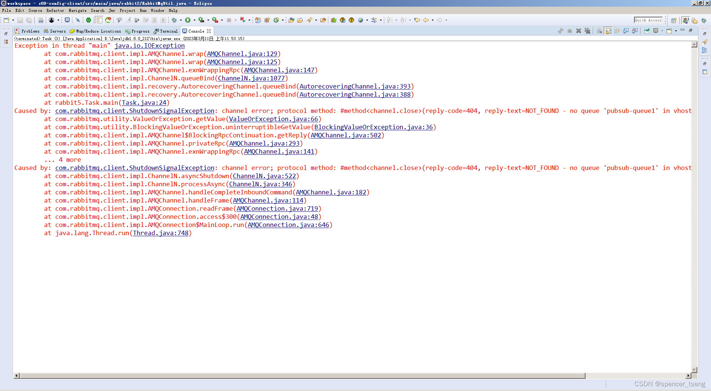Expand the Open Console dropdown
The height and width of the screenshot is (391, 711).
tap(676, 31)
